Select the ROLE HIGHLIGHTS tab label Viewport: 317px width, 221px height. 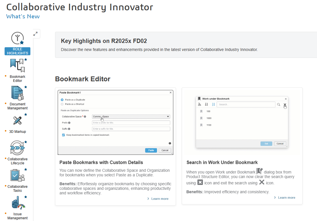coord(17,51)
